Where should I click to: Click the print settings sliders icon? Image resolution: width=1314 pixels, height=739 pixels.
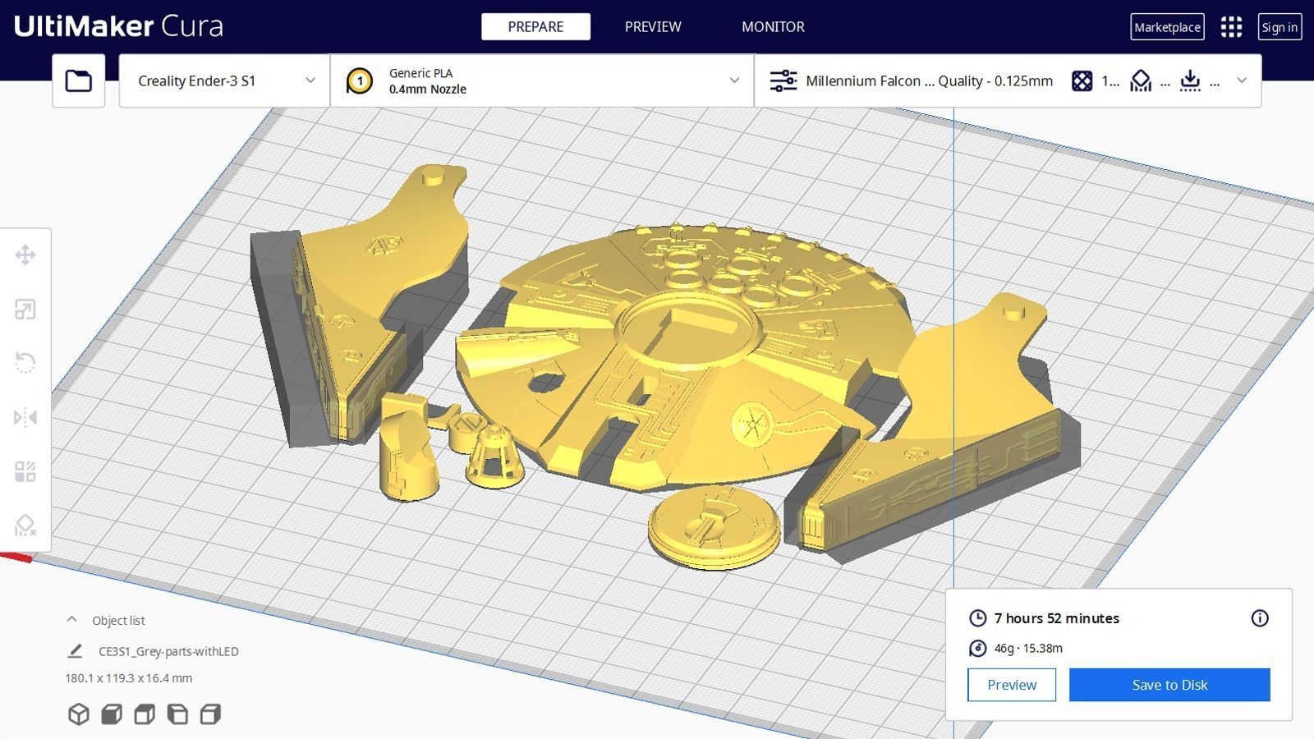[x=783, y=80]
